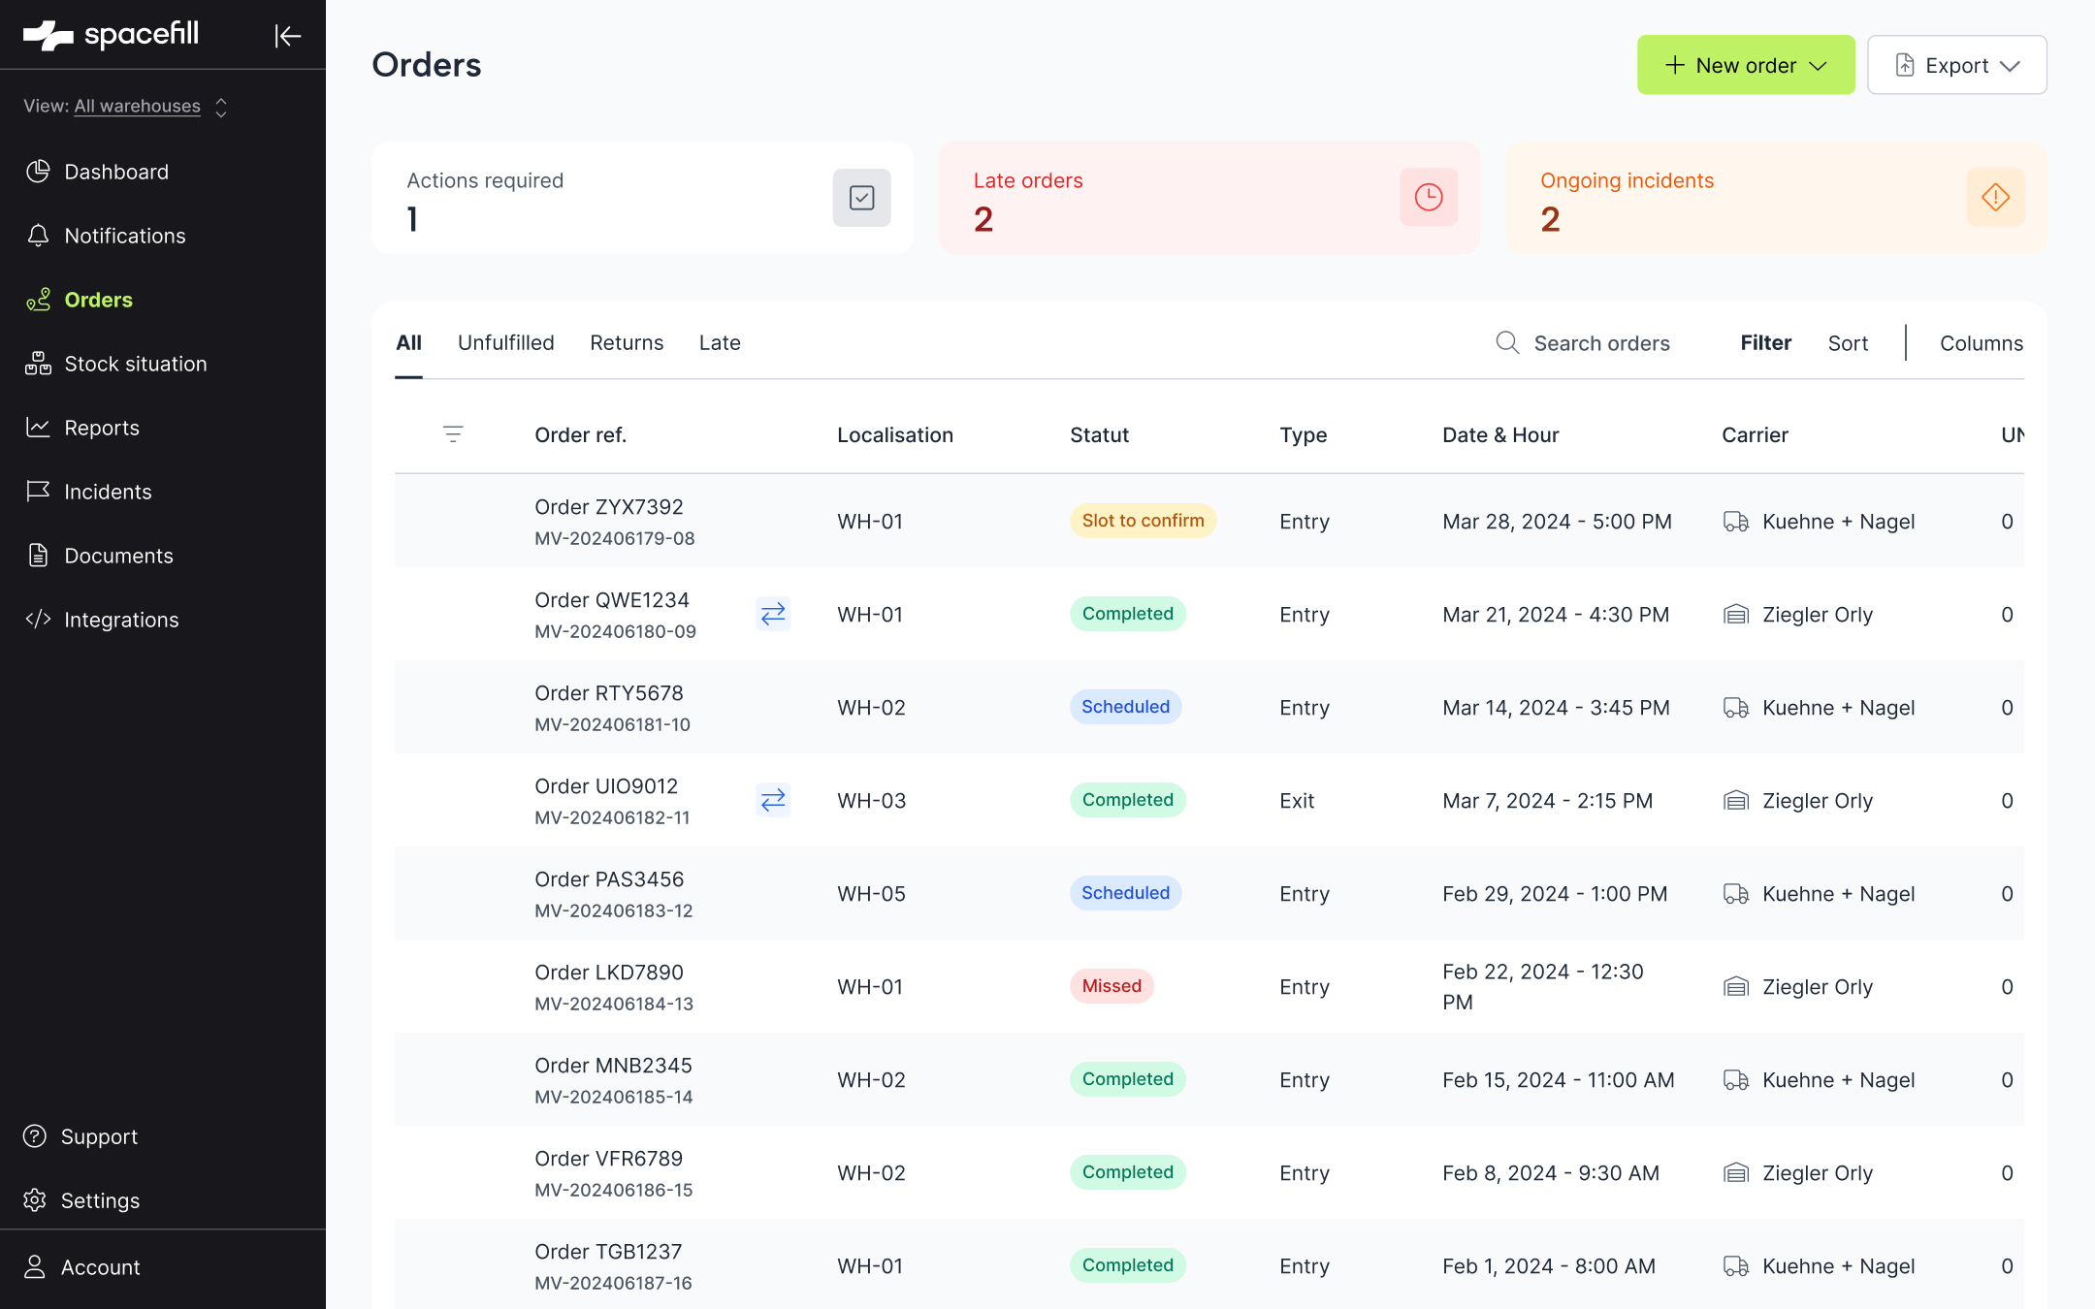This screenshot has width=2095, height=1309.
Task: Switch to the All tab
Action: coord(408,342)
